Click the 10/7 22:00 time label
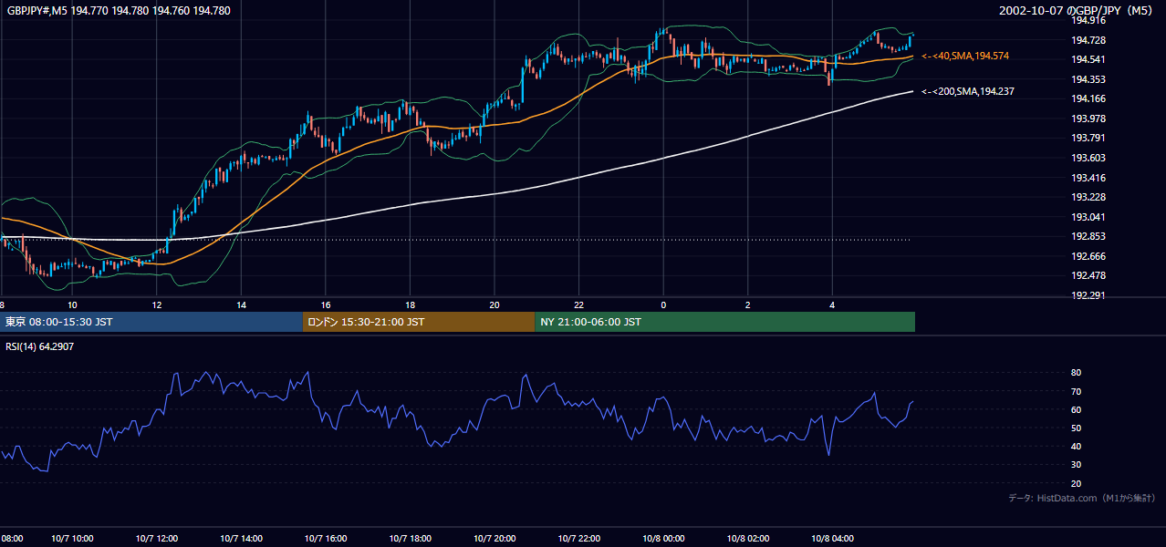Screen dimensions: 1166x547 (578, 538)
